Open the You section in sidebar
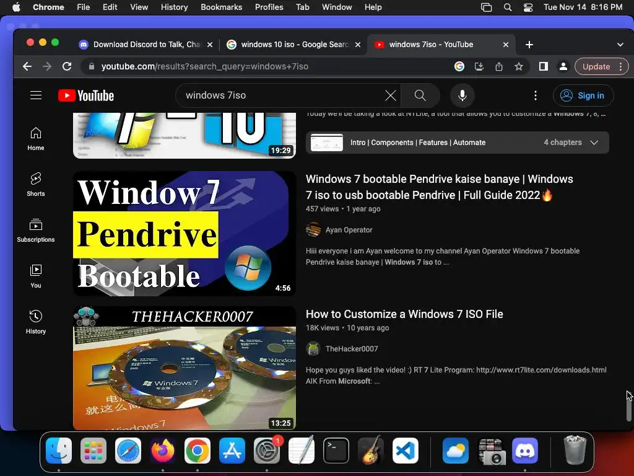Image resolution: width=634 pixels, height=476 pixels. coord(35,276)
